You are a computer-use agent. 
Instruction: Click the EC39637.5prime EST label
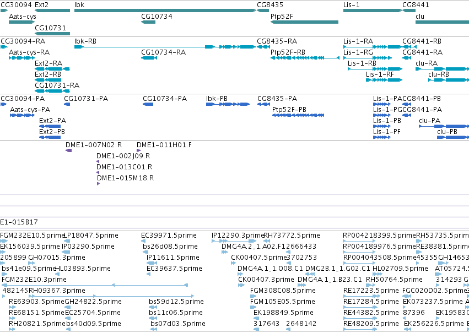(x=174, y=269)
